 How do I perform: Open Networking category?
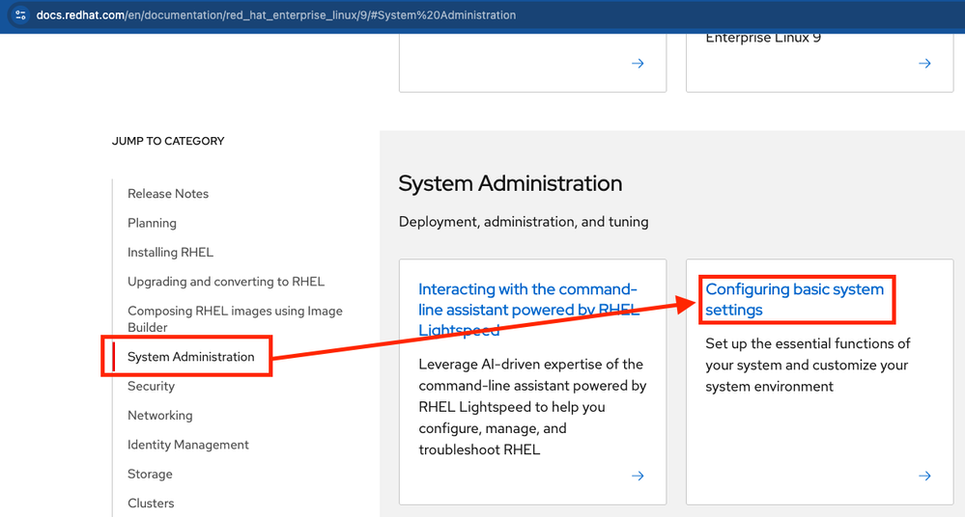pyautogui.click(x=159, y=416)
